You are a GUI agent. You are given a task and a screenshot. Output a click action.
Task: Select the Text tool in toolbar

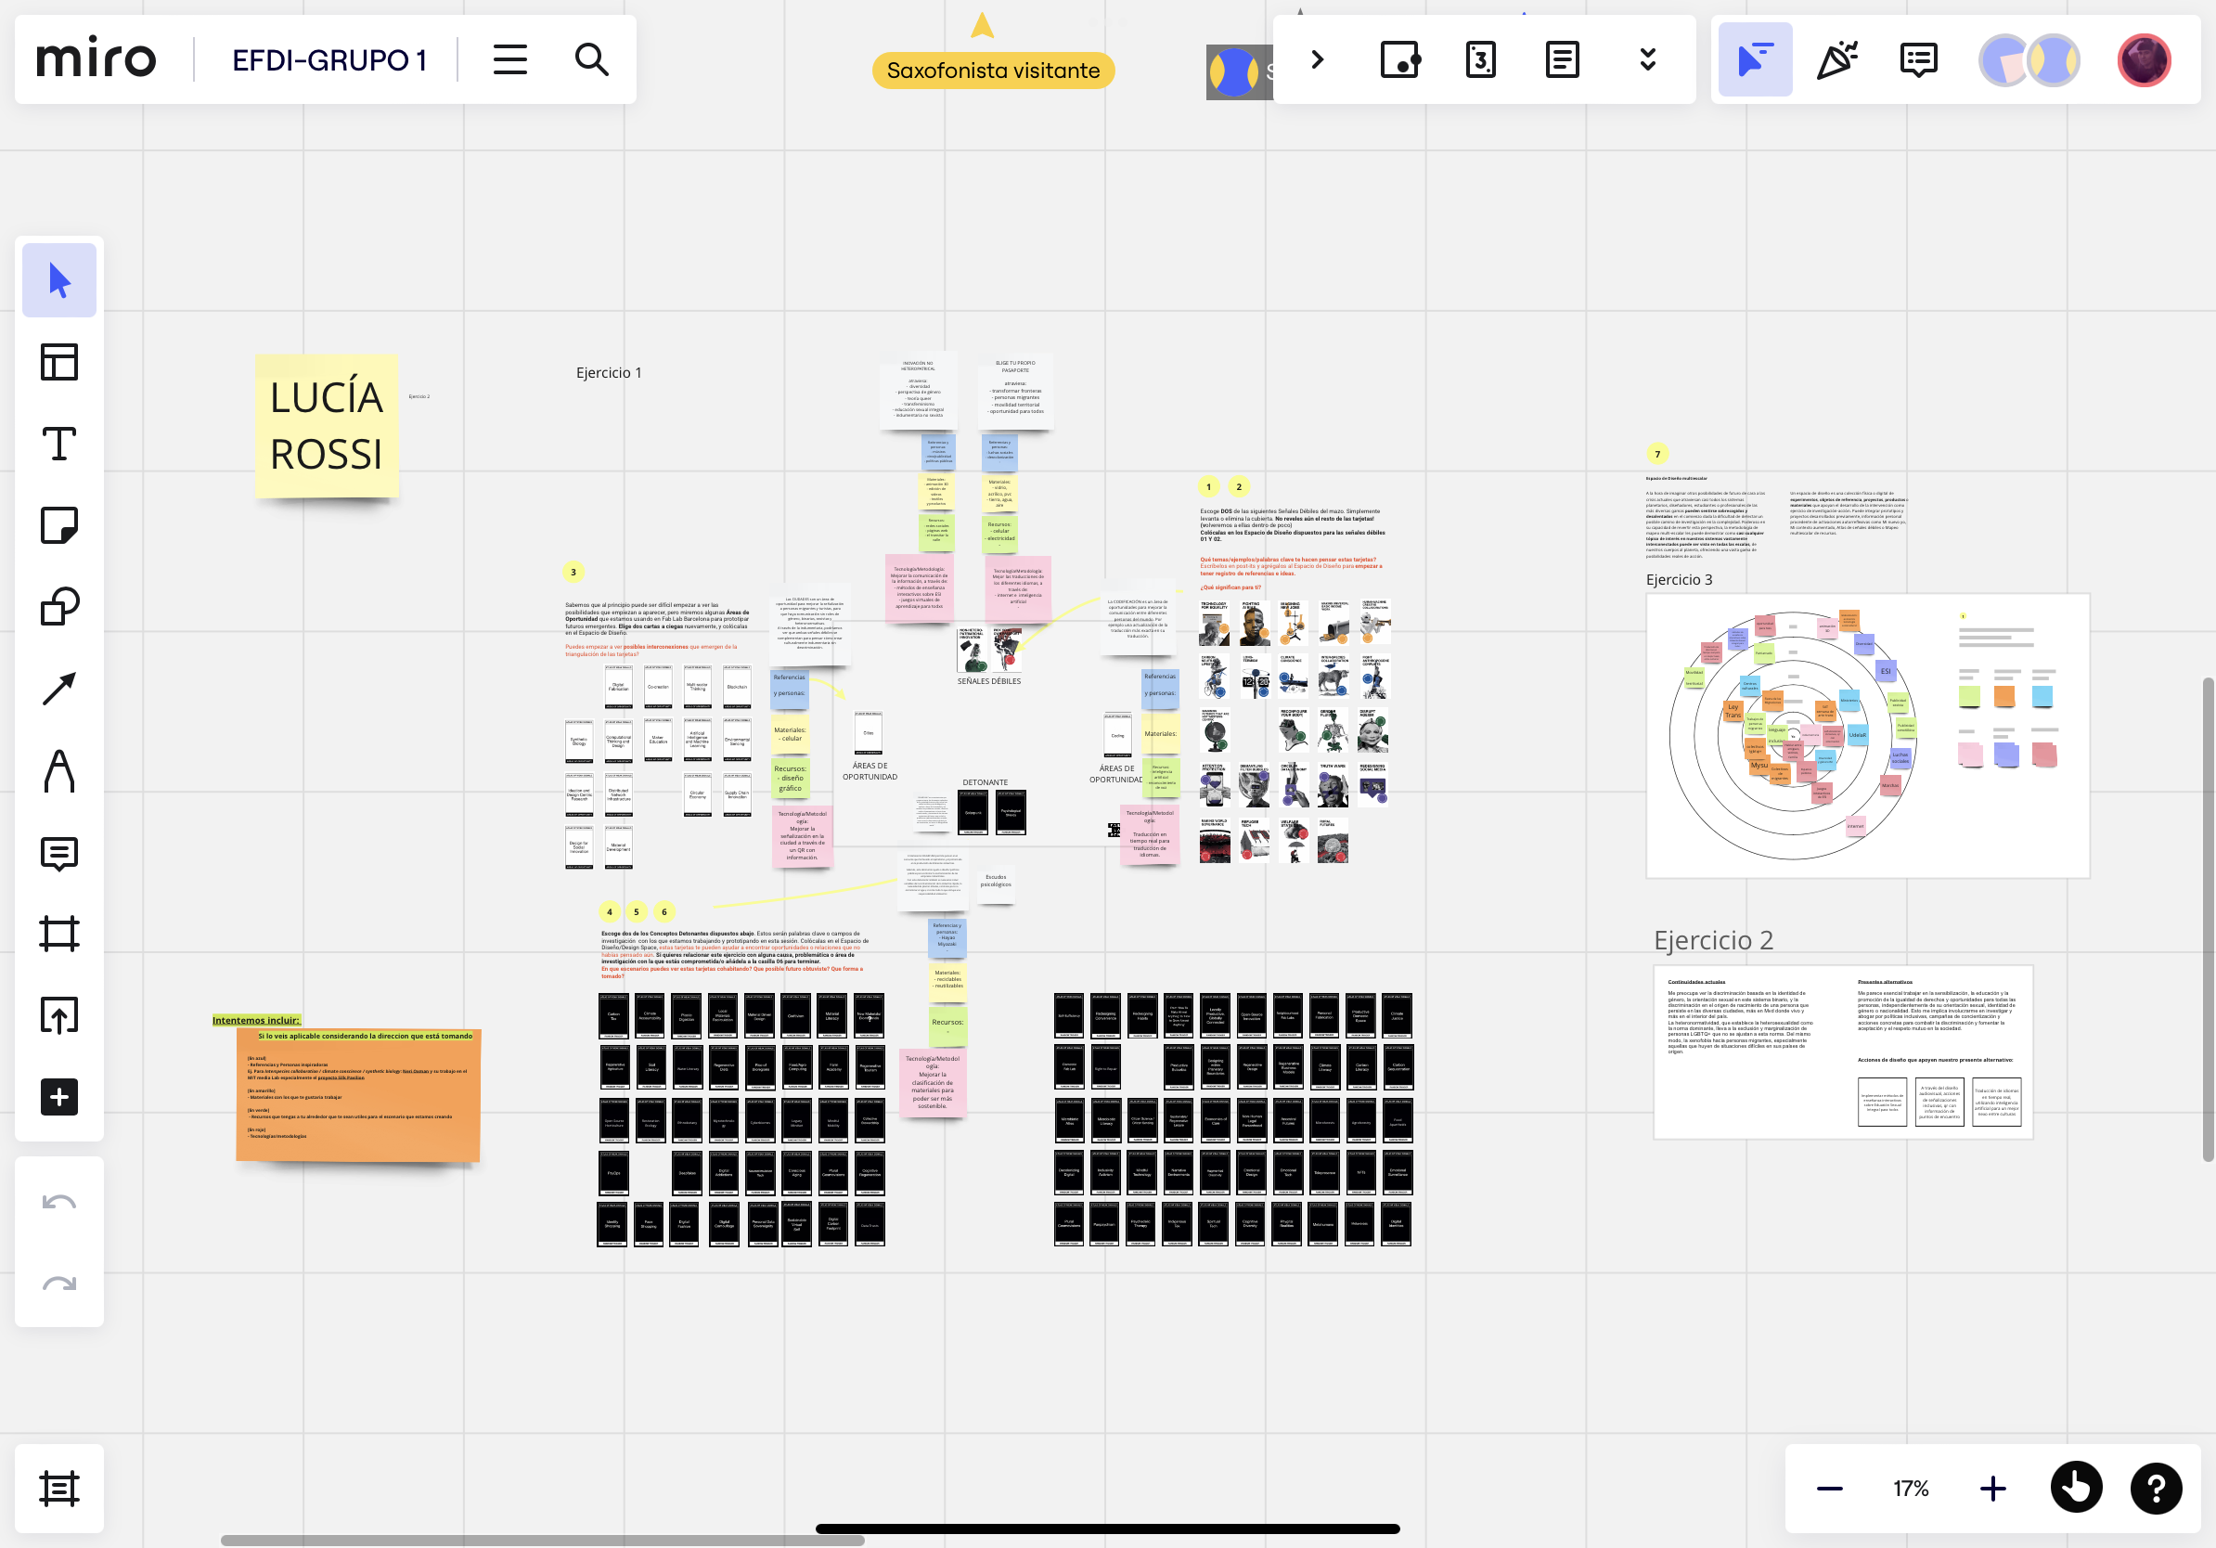pos(58,444)
